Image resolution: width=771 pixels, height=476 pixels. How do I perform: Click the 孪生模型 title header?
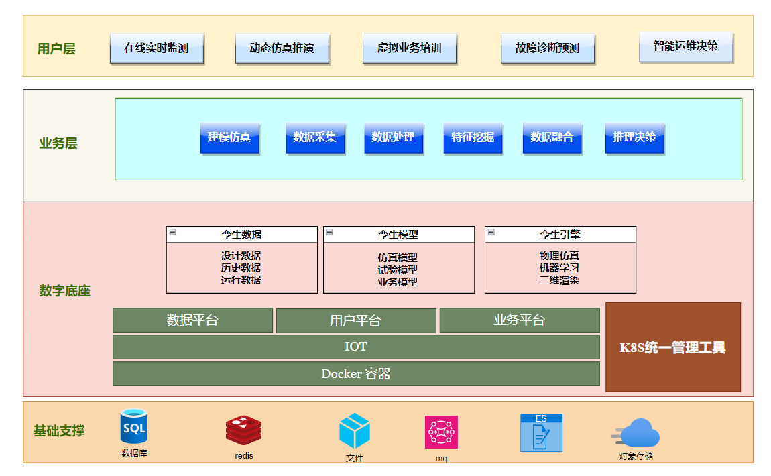(x=399, y=235)
